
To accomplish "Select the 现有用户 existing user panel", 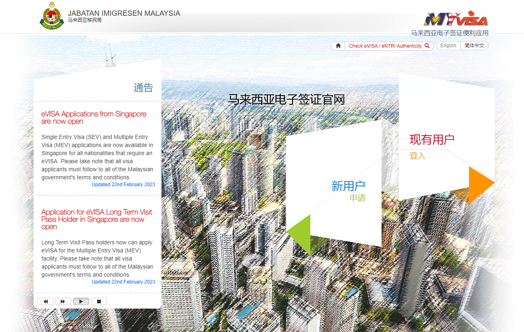I will 432,140.
